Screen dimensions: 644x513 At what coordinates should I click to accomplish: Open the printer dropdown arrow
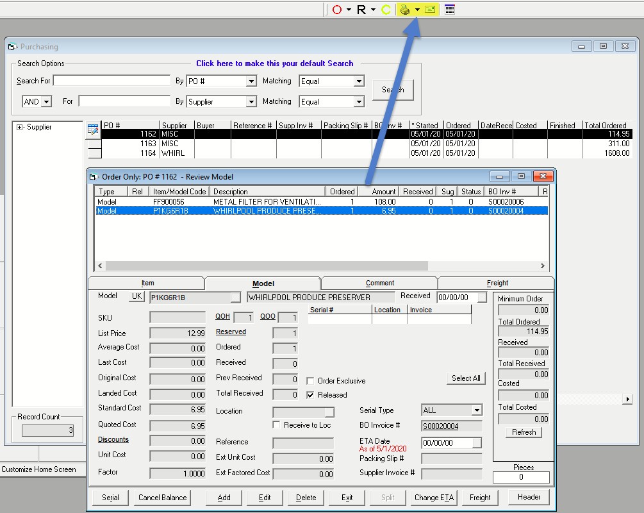pyautogui.click(x=417, y=10)
